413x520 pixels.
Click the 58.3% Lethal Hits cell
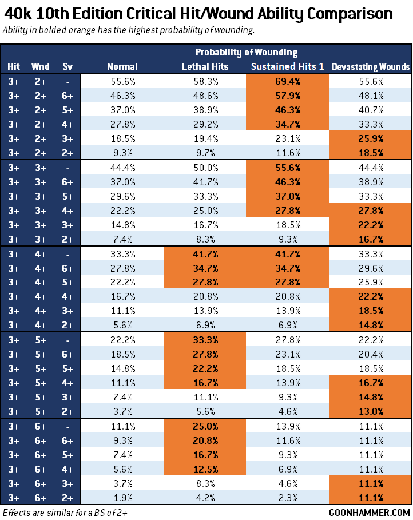[205, 81]
